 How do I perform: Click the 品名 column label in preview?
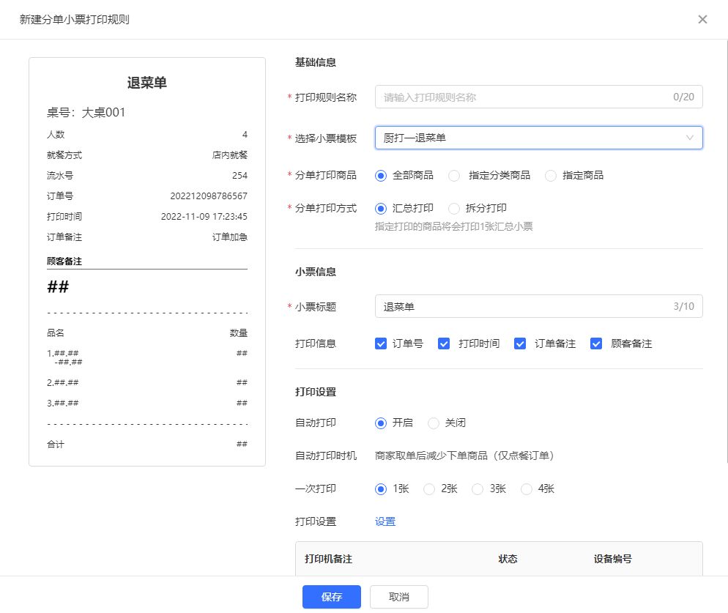56,333
